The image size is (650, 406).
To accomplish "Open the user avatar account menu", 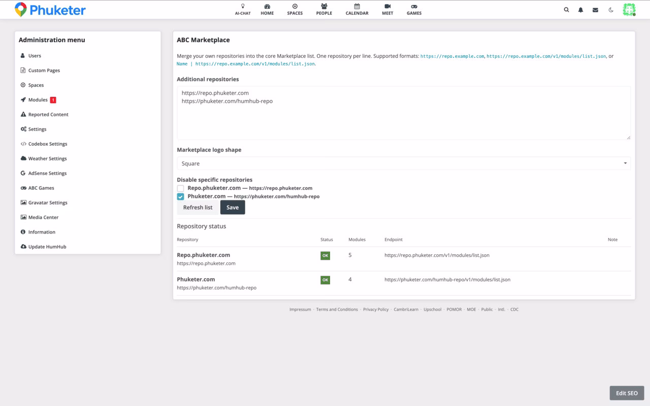I will (629, 10).
